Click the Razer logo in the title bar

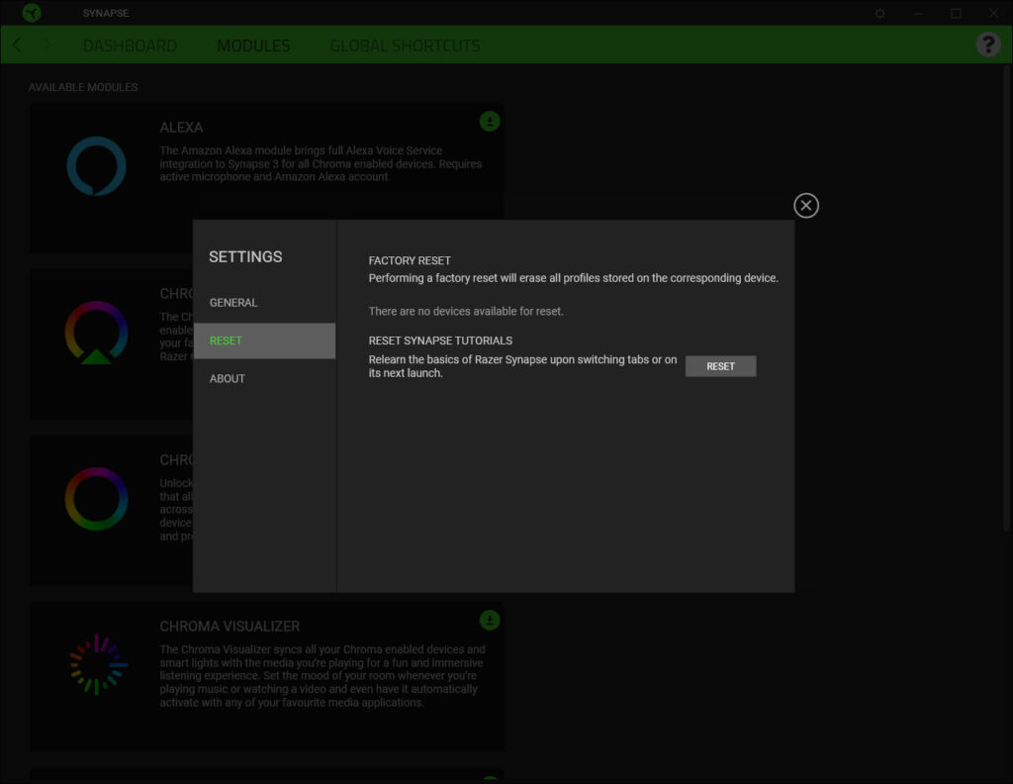[32, 12]
